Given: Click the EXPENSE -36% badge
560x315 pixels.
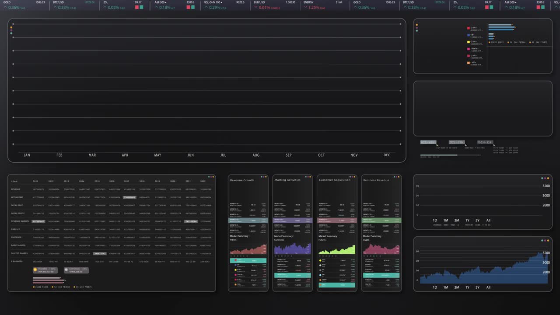Looking at the screenshot, I should pos(77,270).
